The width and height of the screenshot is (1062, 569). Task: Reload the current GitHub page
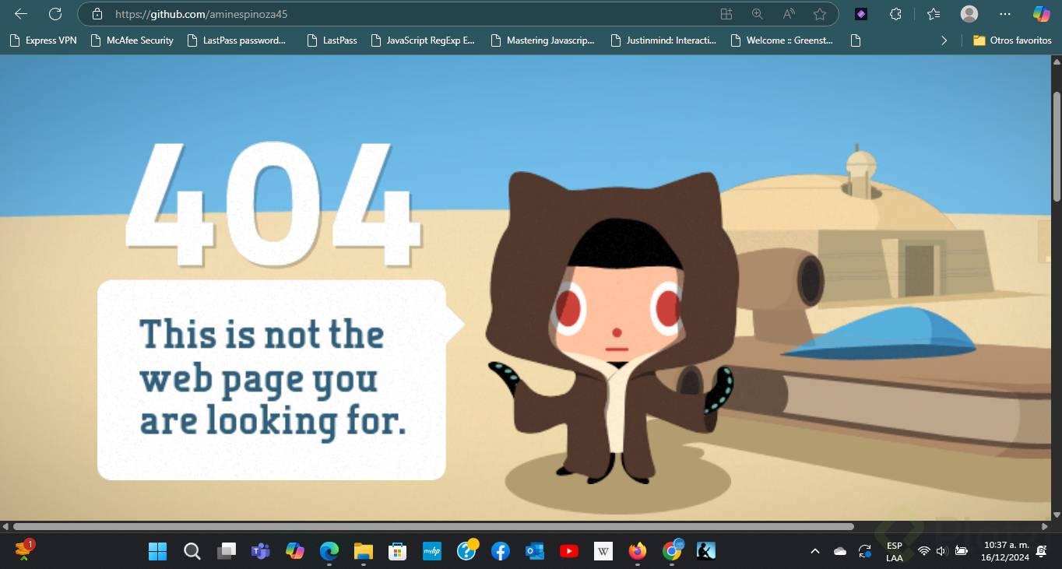(55, 14)
